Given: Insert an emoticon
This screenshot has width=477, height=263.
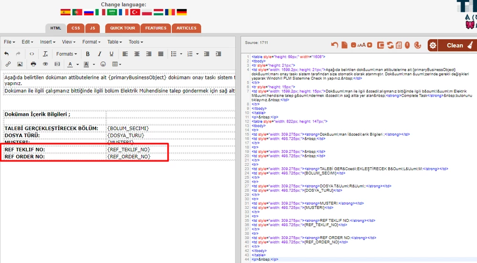Looking at the screenshot, I should point(103,64).
